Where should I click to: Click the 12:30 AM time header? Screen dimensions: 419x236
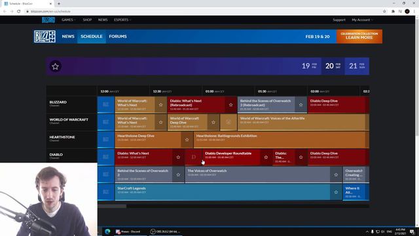[x=162, y=91]
